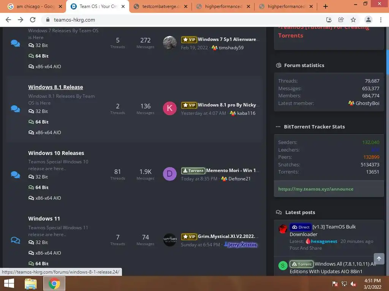Screen dimensions: 389x291
Task: Click Chrome icon in taskbar
Action: [x=54, y=283]
